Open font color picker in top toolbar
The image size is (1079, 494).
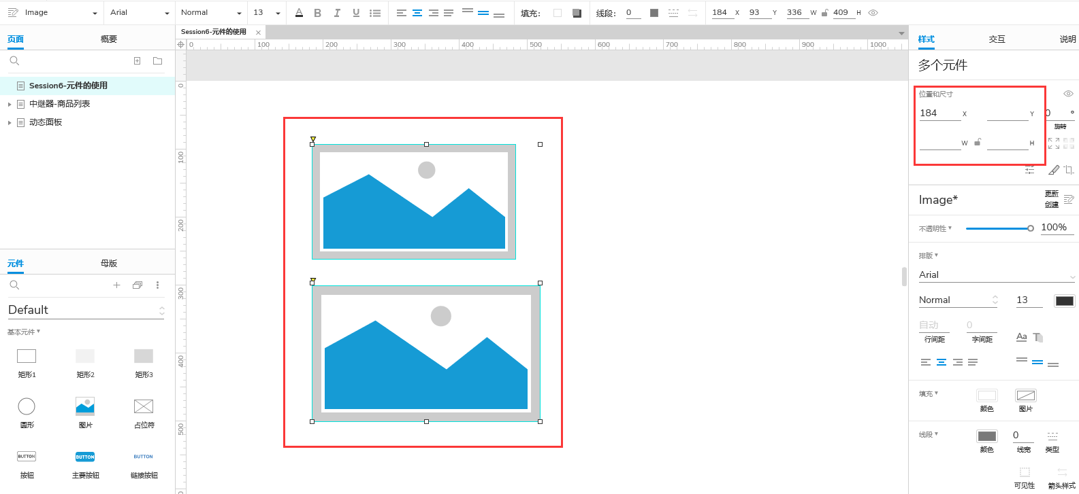click(299, 13)
